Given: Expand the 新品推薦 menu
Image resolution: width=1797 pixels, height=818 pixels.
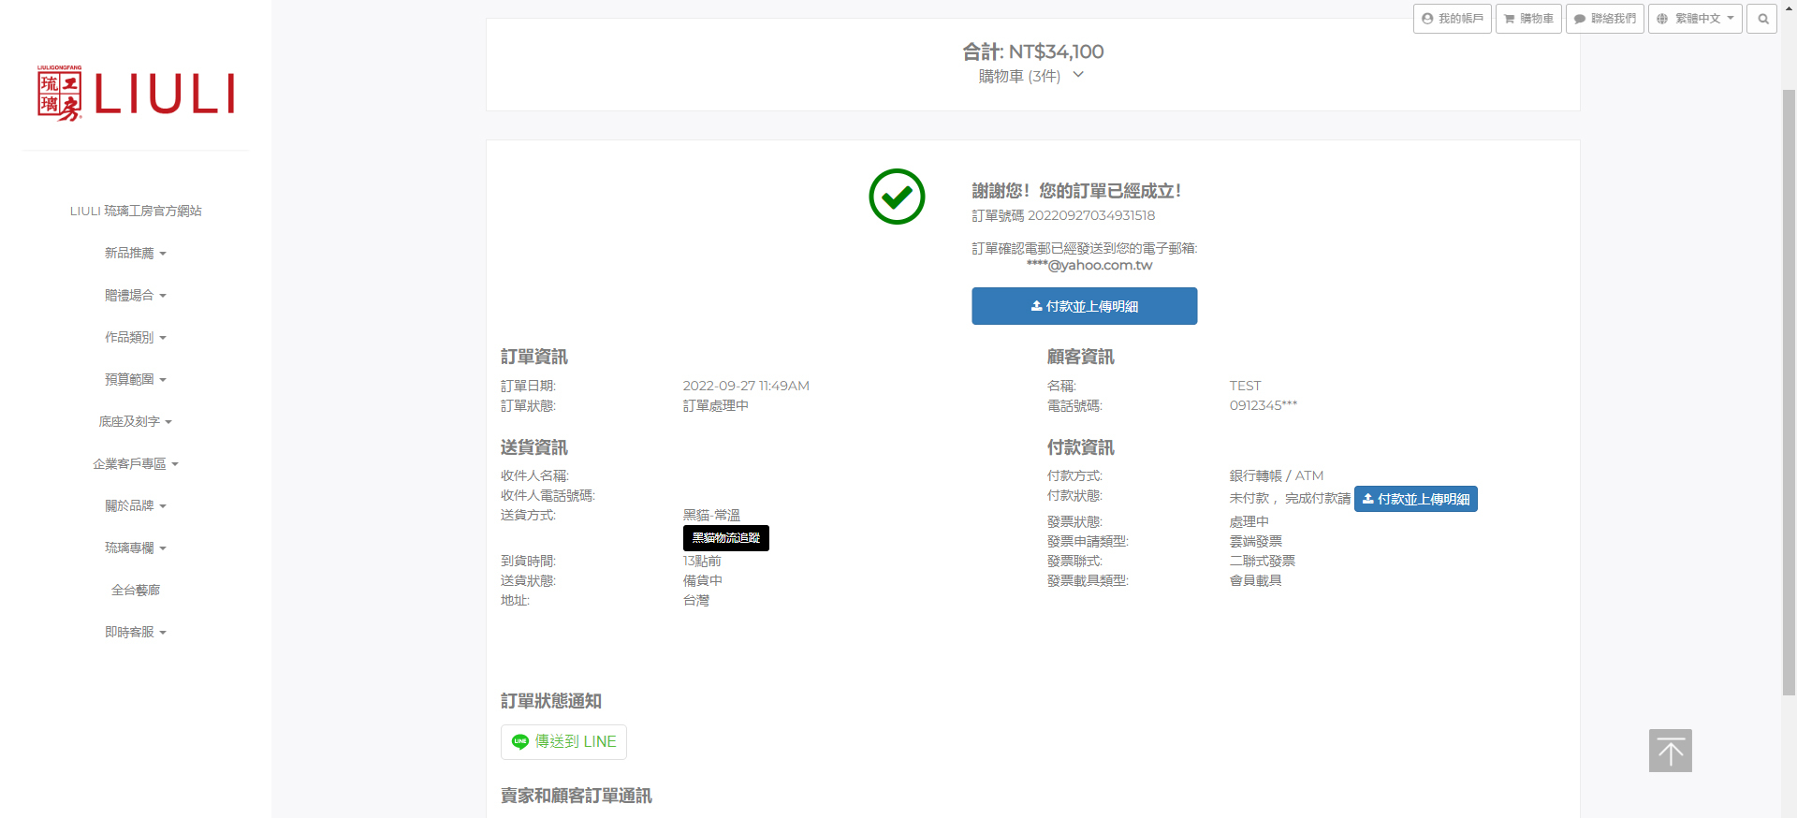Looking at the screenshot, I should 135,254.
